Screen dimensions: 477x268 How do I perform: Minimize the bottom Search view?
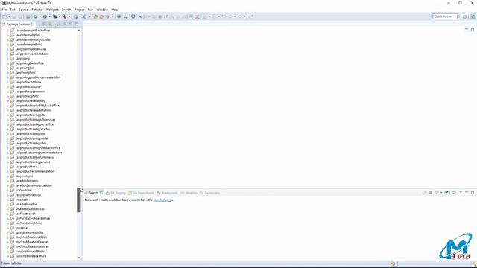pyautogui.click(x=467, y=193)
